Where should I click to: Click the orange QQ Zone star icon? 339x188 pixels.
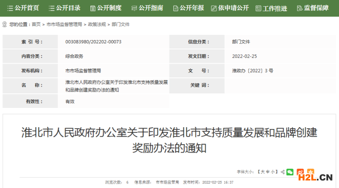point(310,172)
